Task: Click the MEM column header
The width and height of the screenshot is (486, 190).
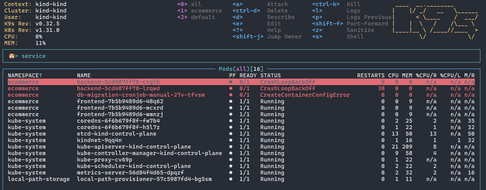Action: 407,75
